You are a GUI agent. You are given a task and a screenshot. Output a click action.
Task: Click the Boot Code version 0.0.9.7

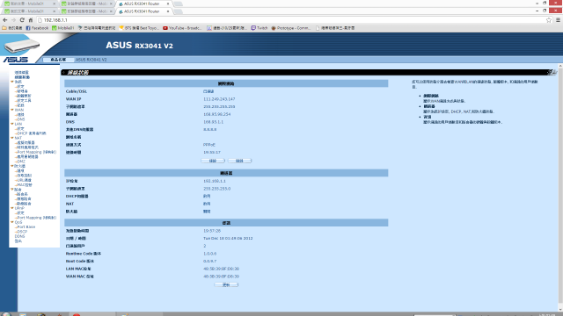click(x=210, y=262)
